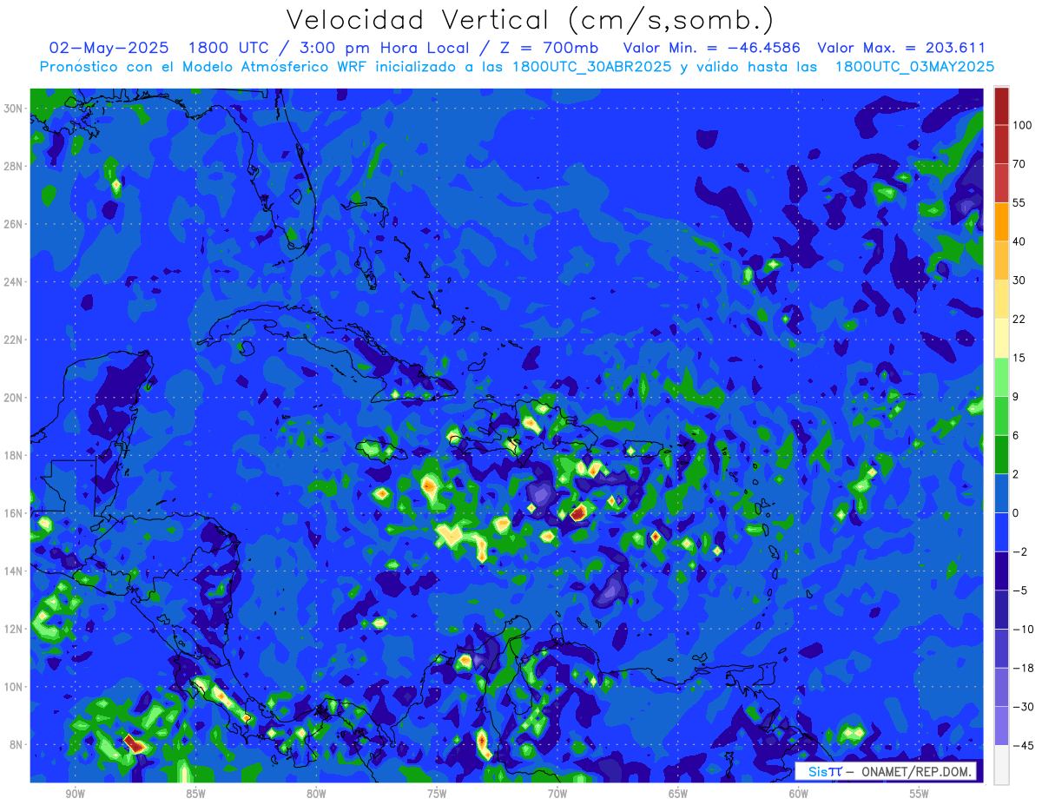Click the colorbar value "100"
Image resolution: width=1042 pixels, height=805 pixels.
[1022, 125]
